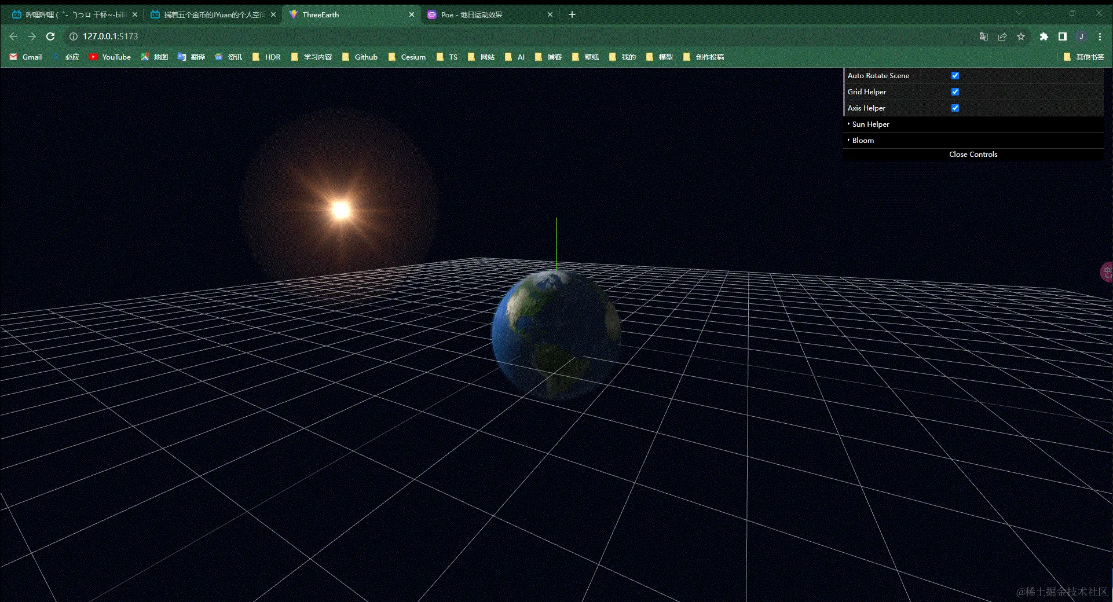Open the 学习内容 bookmark folder

point(312,57)
